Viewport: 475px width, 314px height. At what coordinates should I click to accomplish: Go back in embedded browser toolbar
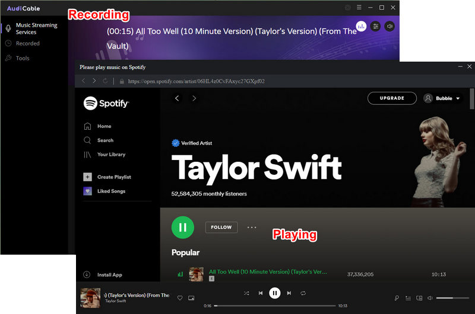(84, 81)
